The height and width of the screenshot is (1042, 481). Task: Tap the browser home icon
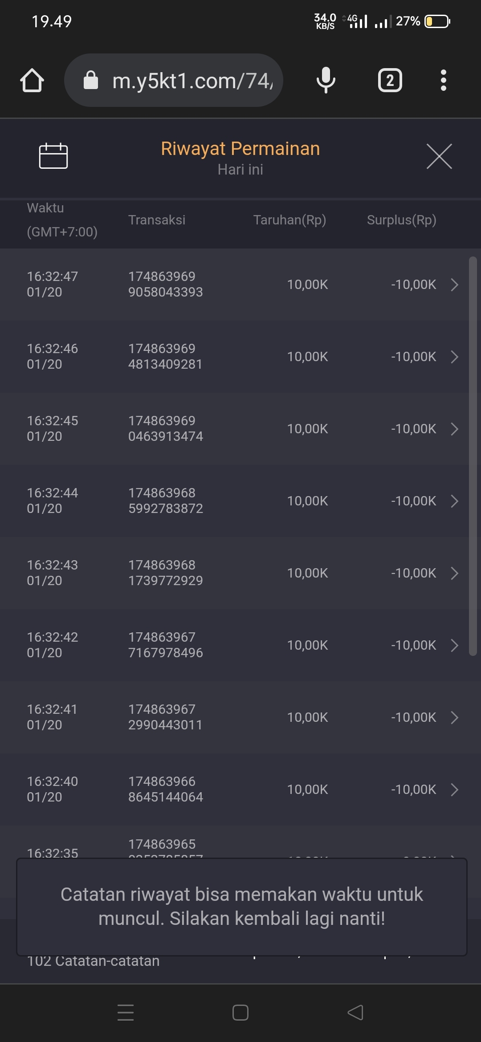(32, 81)
